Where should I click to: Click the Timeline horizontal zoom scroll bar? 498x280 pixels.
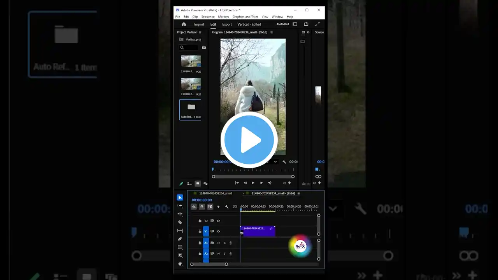point(209,264)
